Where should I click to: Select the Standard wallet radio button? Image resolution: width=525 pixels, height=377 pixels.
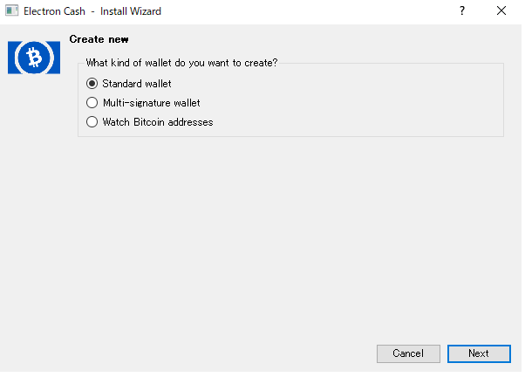[92, 83]
